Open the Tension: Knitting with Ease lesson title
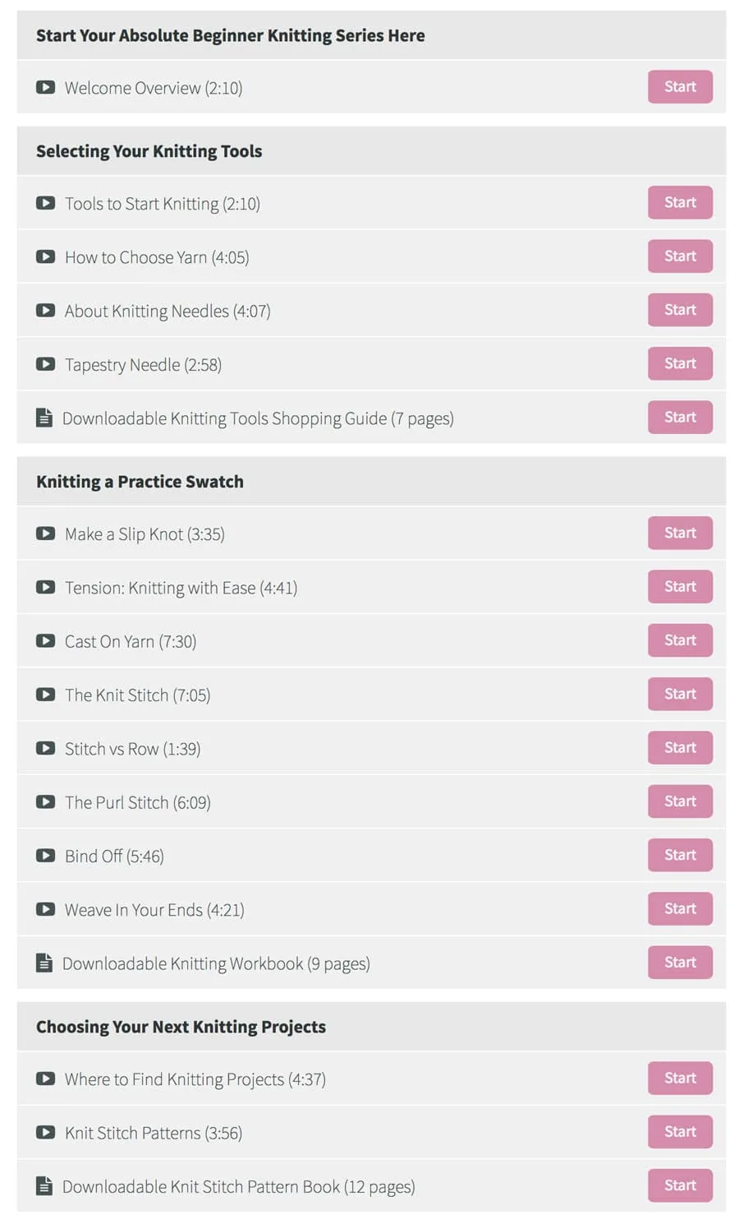The width and height of the screenshot is (739, 1224). 181,588
